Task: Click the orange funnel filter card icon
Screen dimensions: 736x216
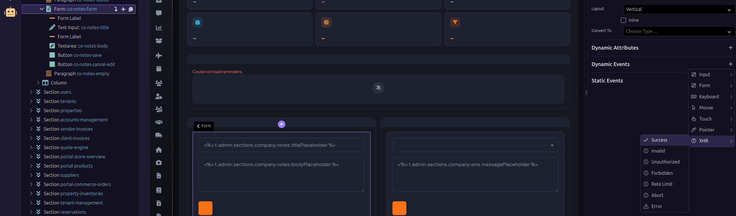Action: tap(455, 22)
